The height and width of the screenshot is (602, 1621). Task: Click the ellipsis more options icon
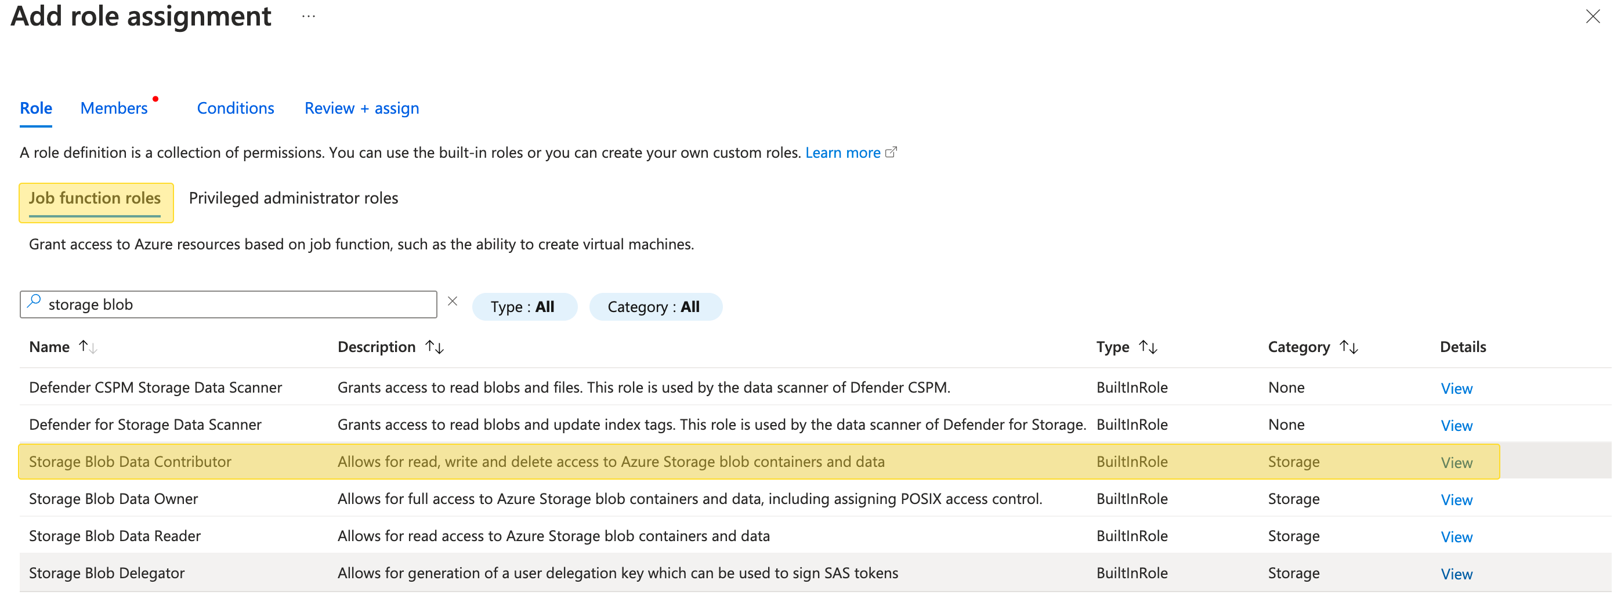[x=307, y=17]
